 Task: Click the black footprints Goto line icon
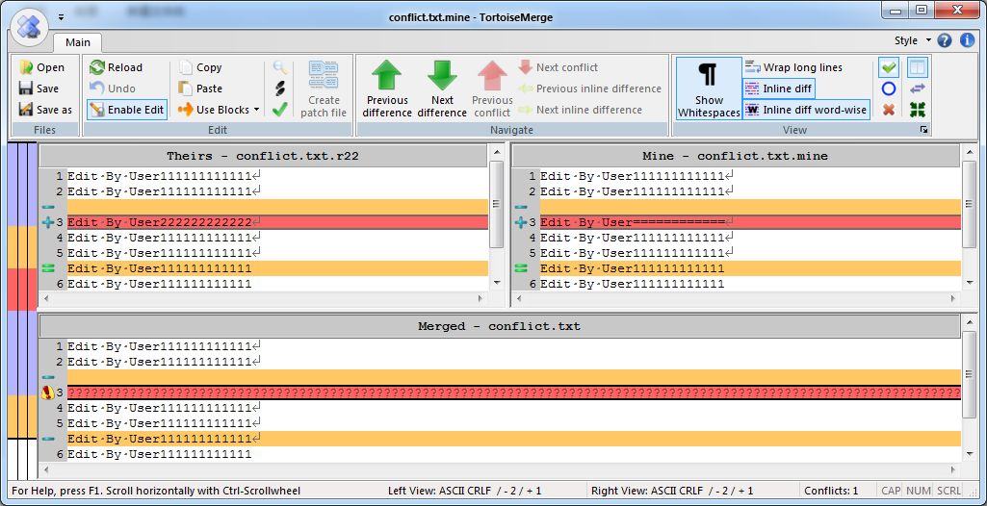pyautogui.click(x=280, y=89)
